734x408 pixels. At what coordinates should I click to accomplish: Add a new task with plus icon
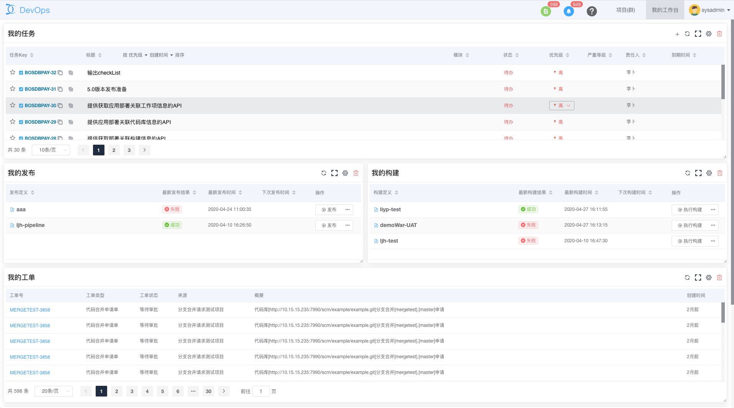point(677,34)
